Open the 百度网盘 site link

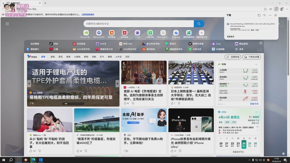point(218,49)
